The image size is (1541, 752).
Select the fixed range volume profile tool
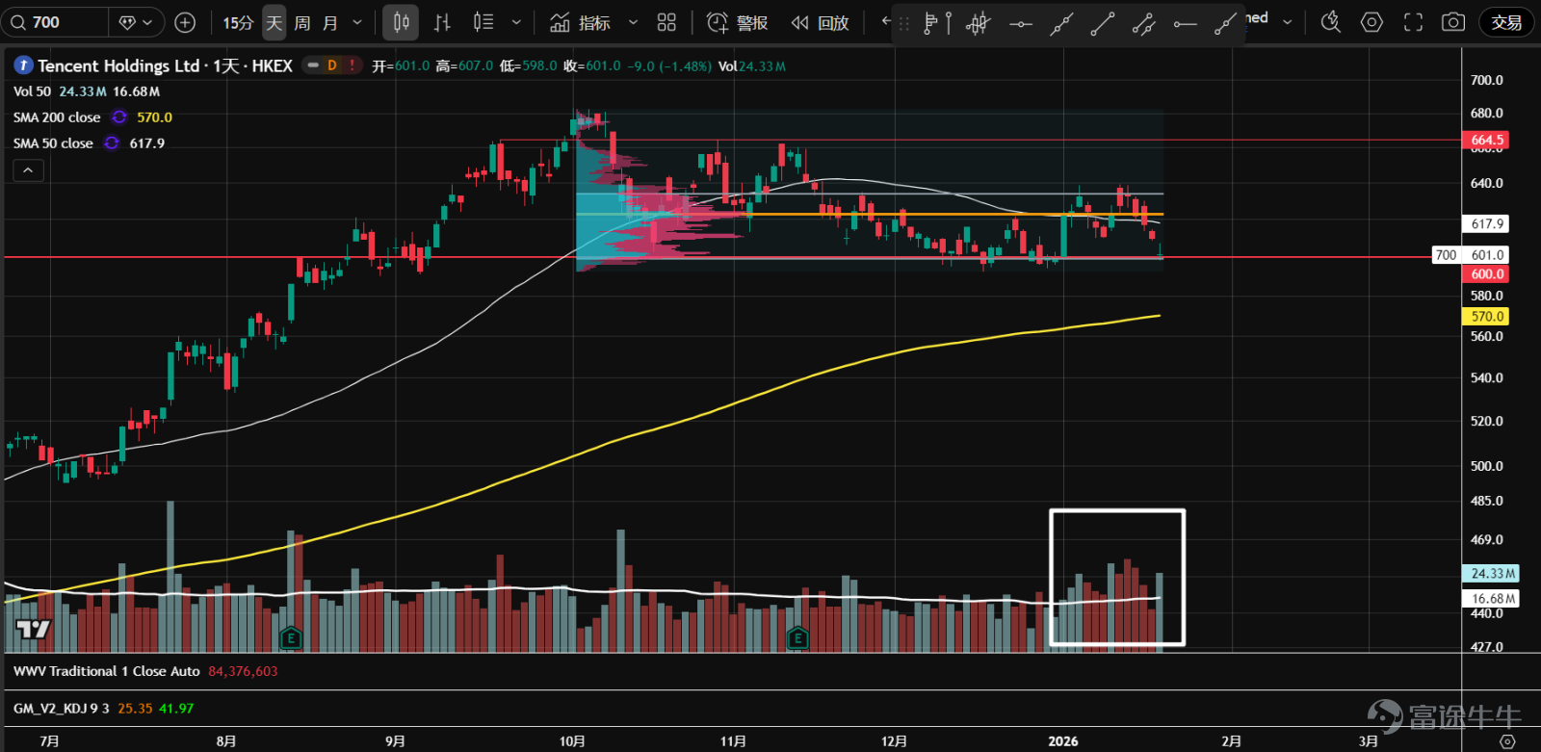pos(936,23)
